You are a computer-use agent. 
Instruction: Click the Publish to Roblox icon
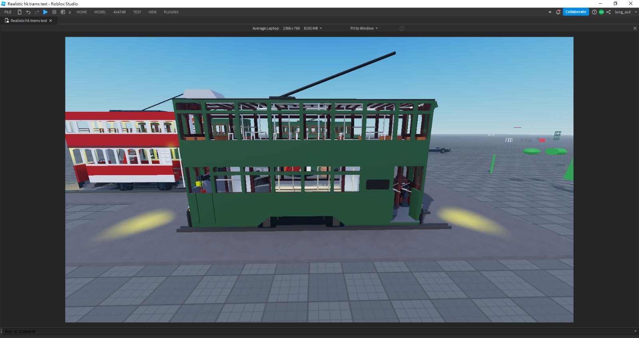63,12
